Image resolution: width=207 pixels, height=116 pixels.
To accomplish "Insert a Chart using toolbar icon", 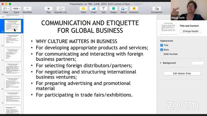I will 93,9.
